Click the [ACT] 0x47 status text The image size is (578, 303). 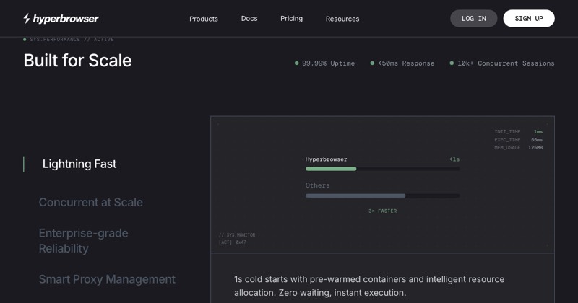coord(232,242)
